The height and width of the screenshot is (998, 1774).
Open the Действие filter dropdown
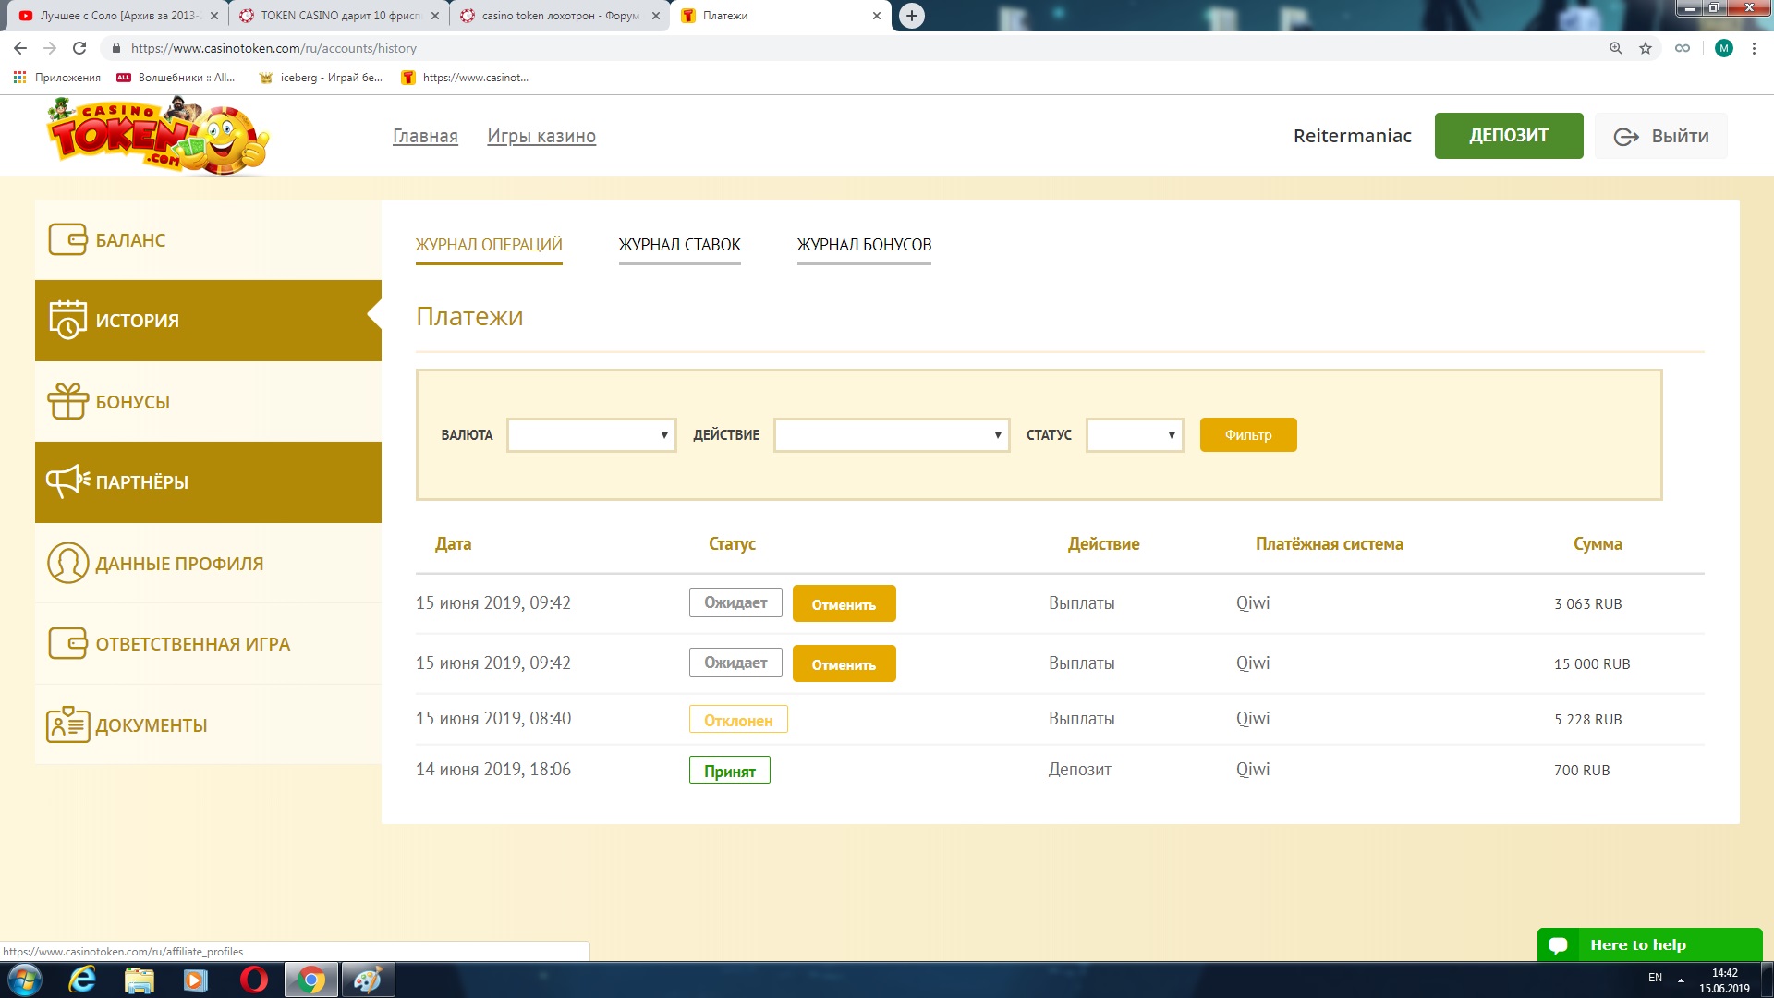click(892, 435)
